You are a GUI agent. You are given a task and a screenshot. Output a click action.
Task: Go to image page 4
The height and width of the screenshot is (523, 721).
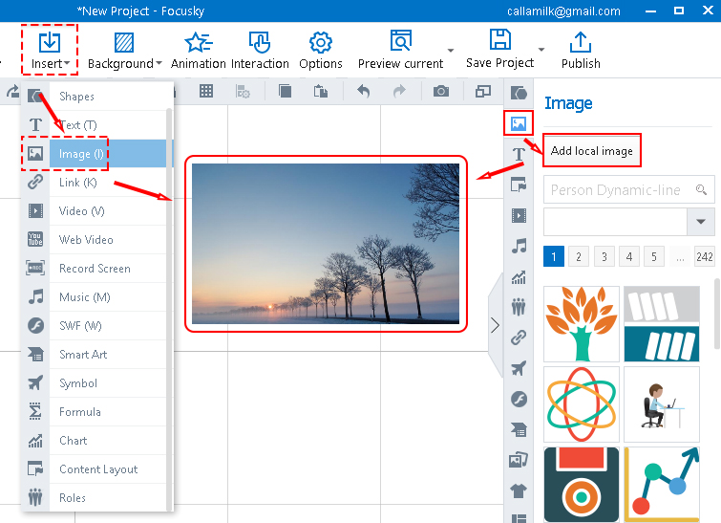(x=629, y=256)
